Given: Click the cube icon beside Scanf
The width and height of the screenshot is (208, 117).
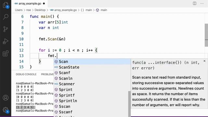Looking at the screenshot, I should click(x=56, y=73).
